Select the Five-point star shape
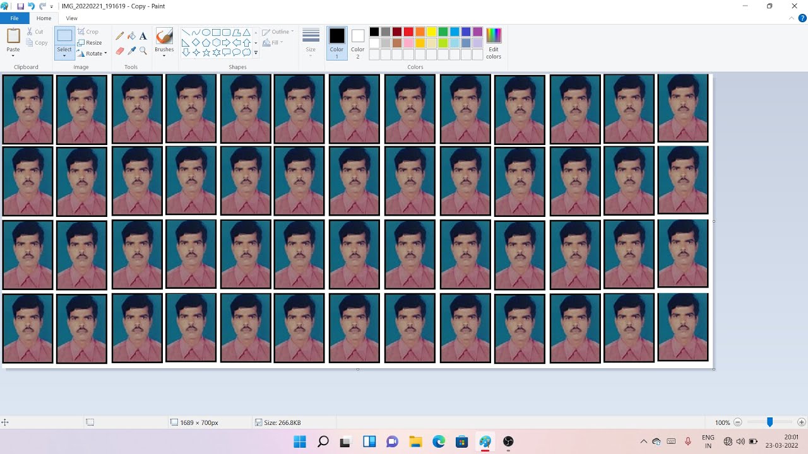The image size is (808, 454). (x=206, y=52)
